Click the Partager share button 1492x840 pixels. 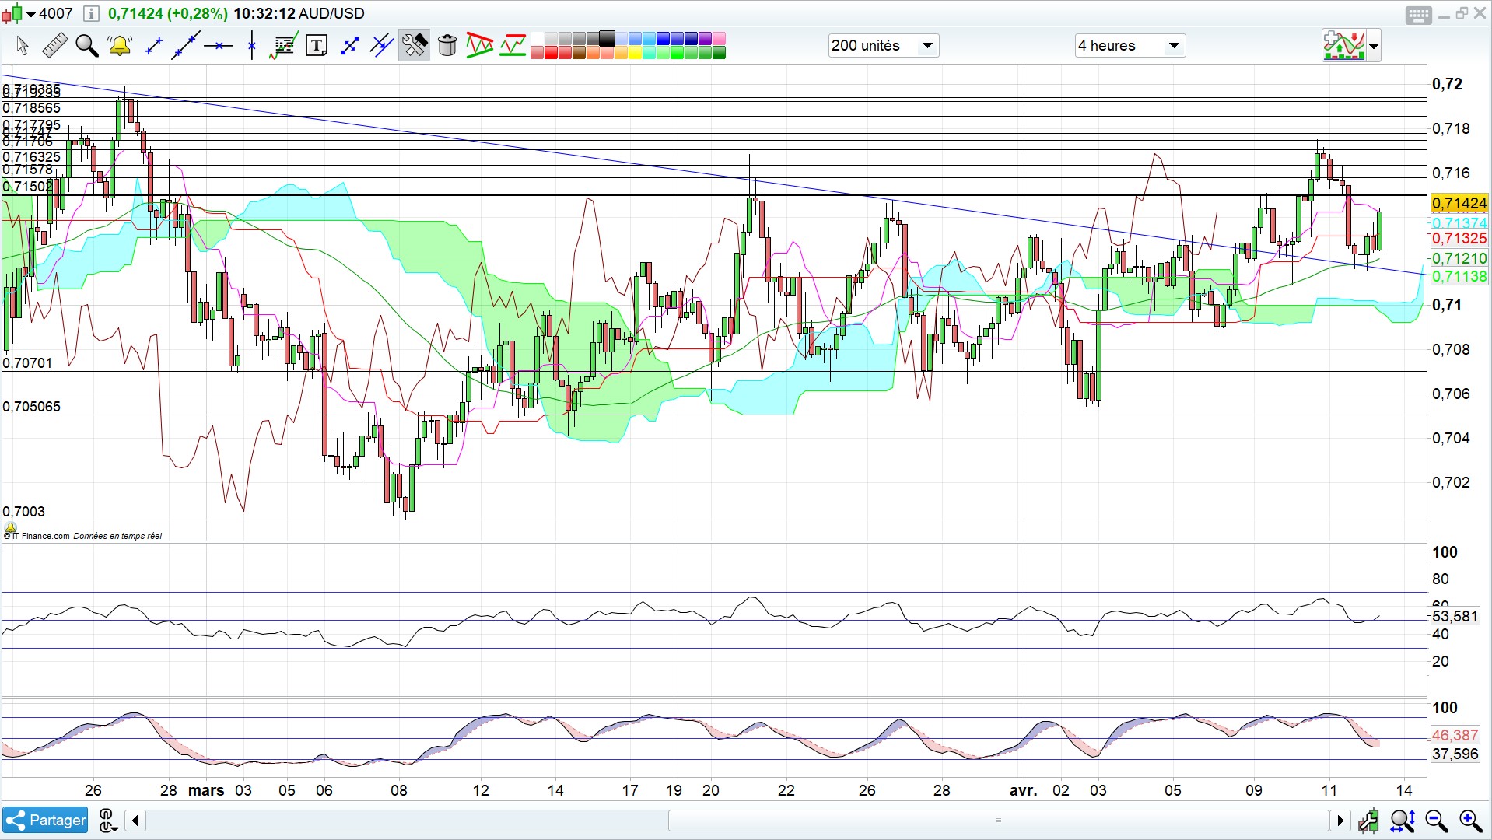click(x=46, y=820)
